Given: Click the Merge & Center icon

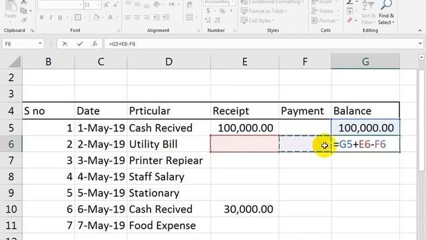Looking at the screenshot, I should [189, 17].
